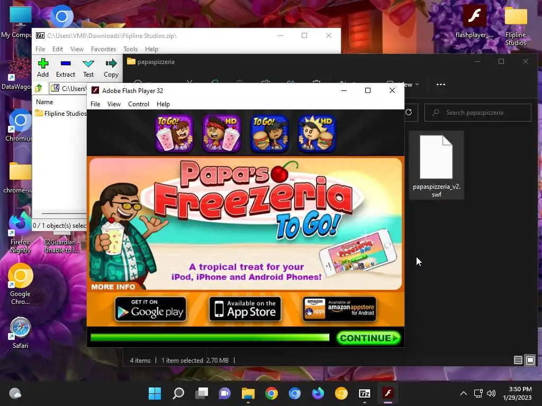Click the 7-Zip Extract toolbar button

pyautogui.click(x=65, y=68)
